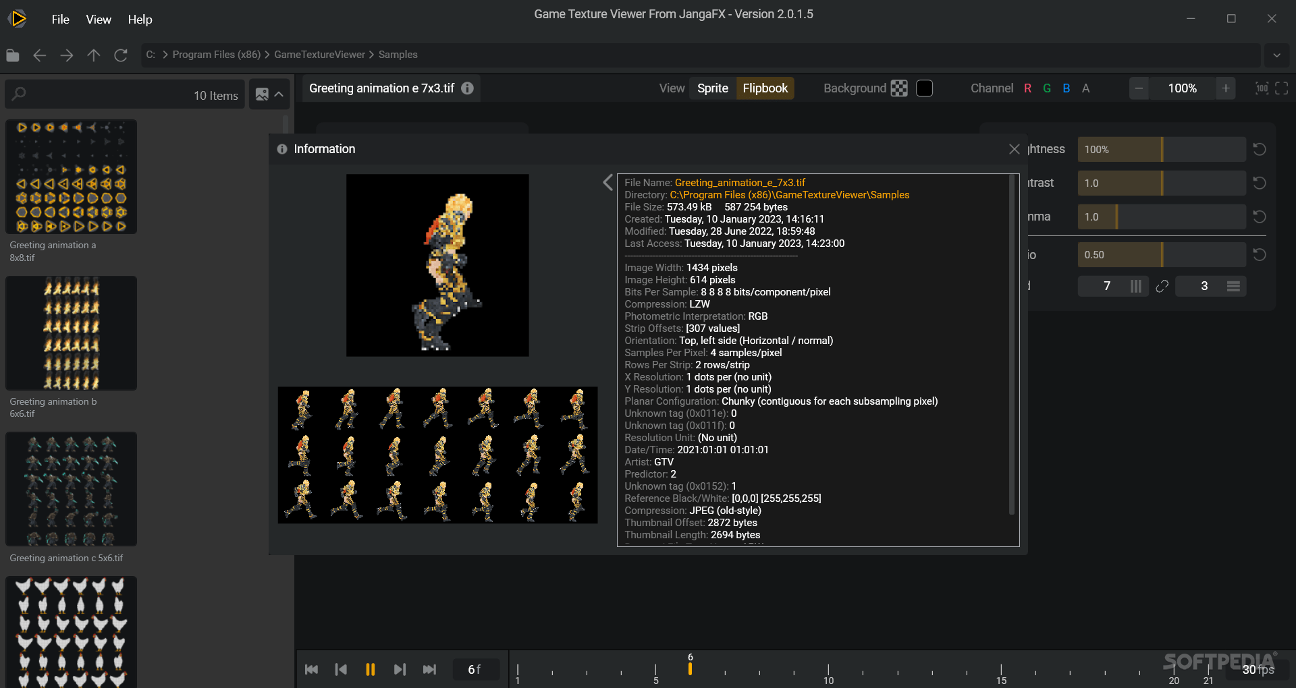Increase zoom with the plus button

[1226, 88]
